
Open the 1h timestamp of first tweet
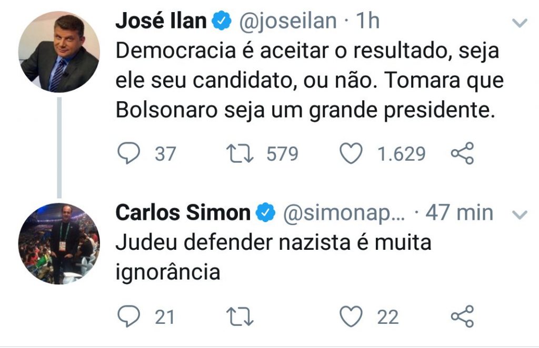tap(367, 20)
